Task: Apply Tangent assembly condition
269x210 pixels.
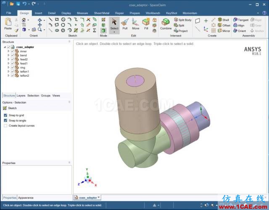Action: pyautogui.click(x=241, y=20)
